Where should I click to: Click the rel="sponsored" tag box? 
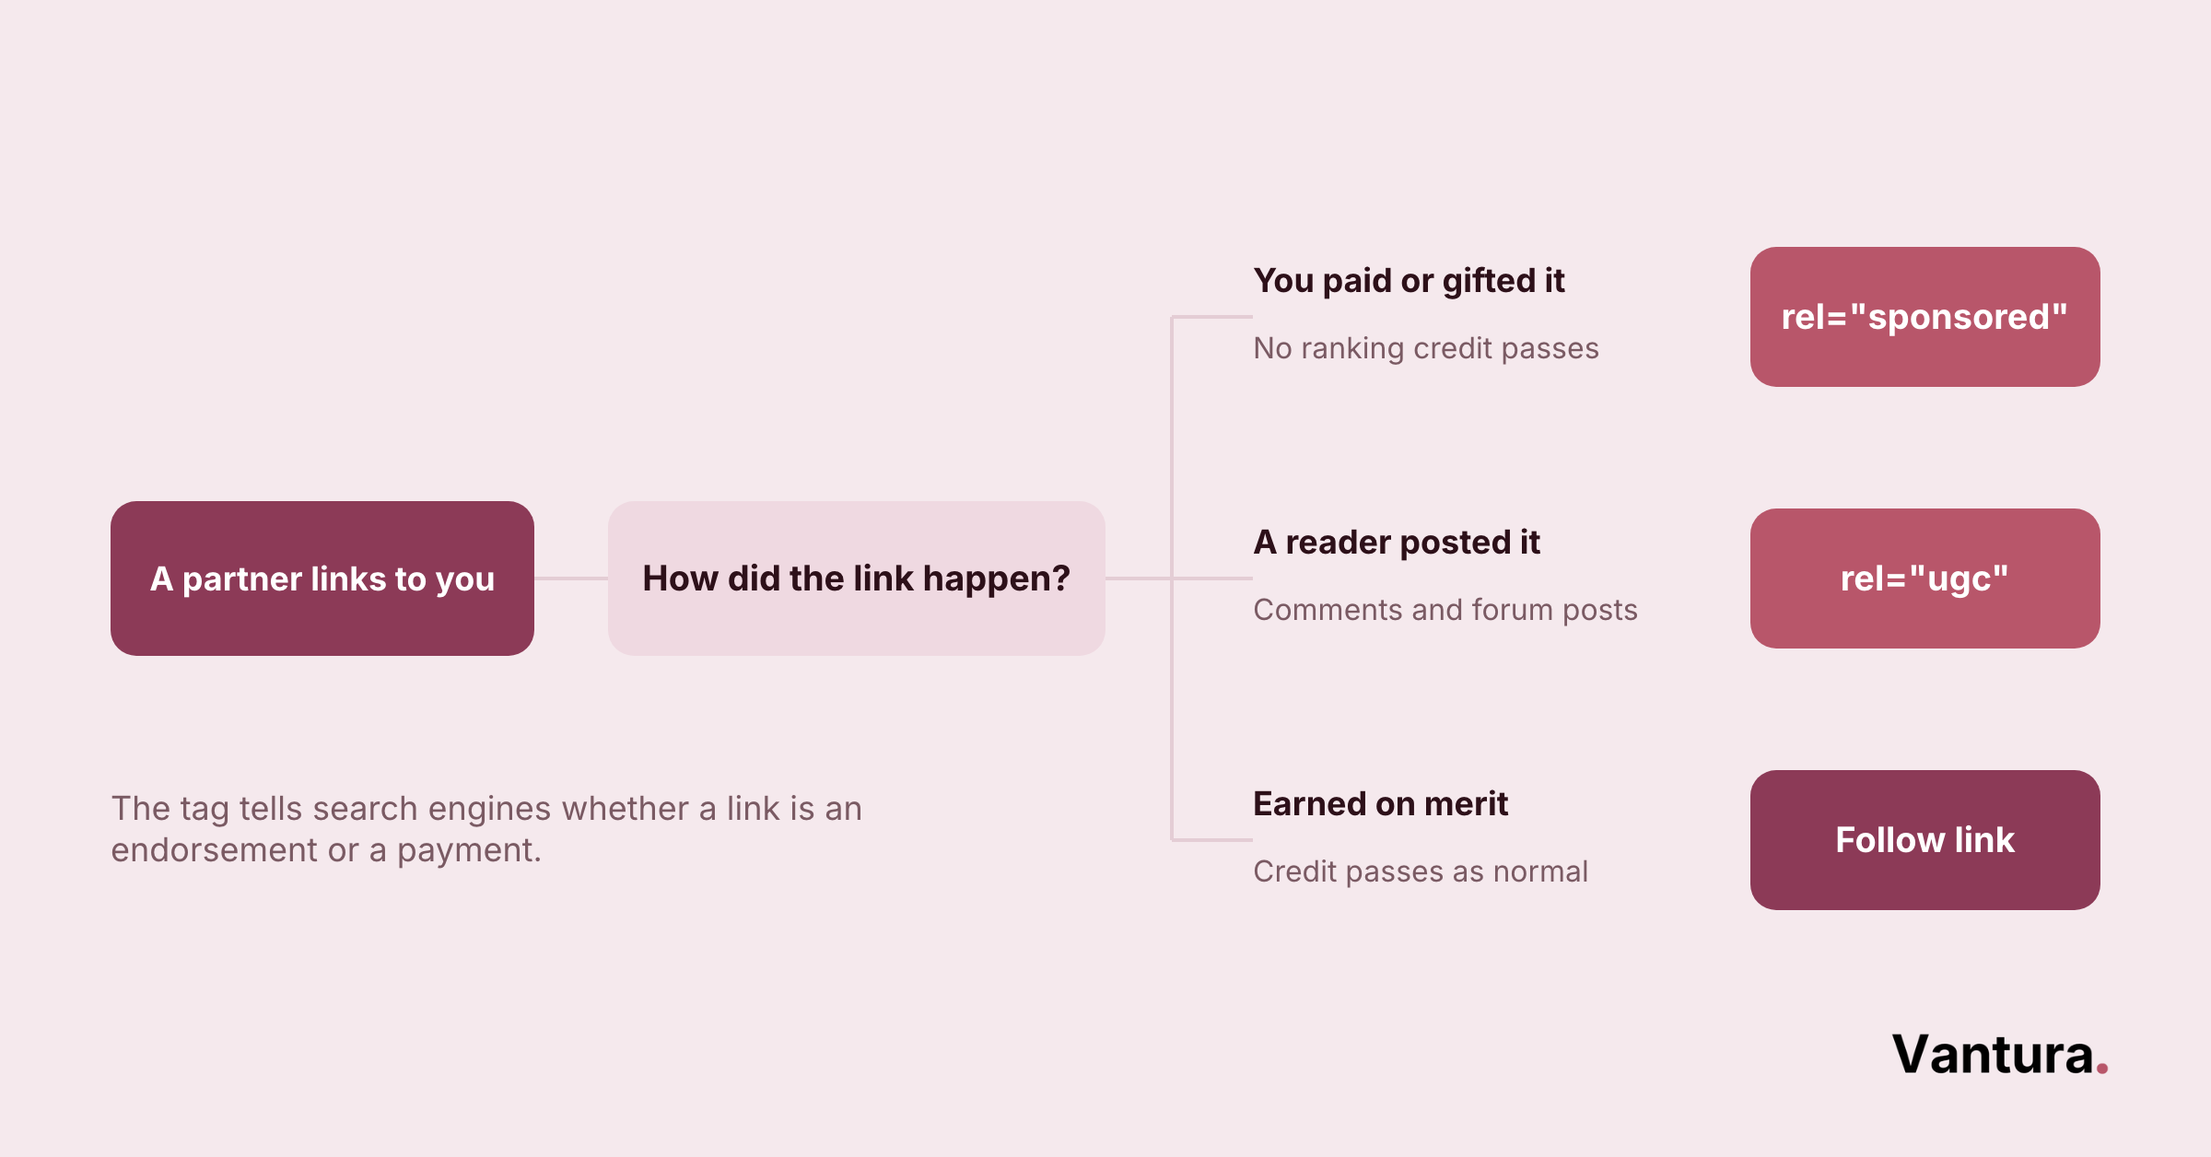(x=1925, y=317)
